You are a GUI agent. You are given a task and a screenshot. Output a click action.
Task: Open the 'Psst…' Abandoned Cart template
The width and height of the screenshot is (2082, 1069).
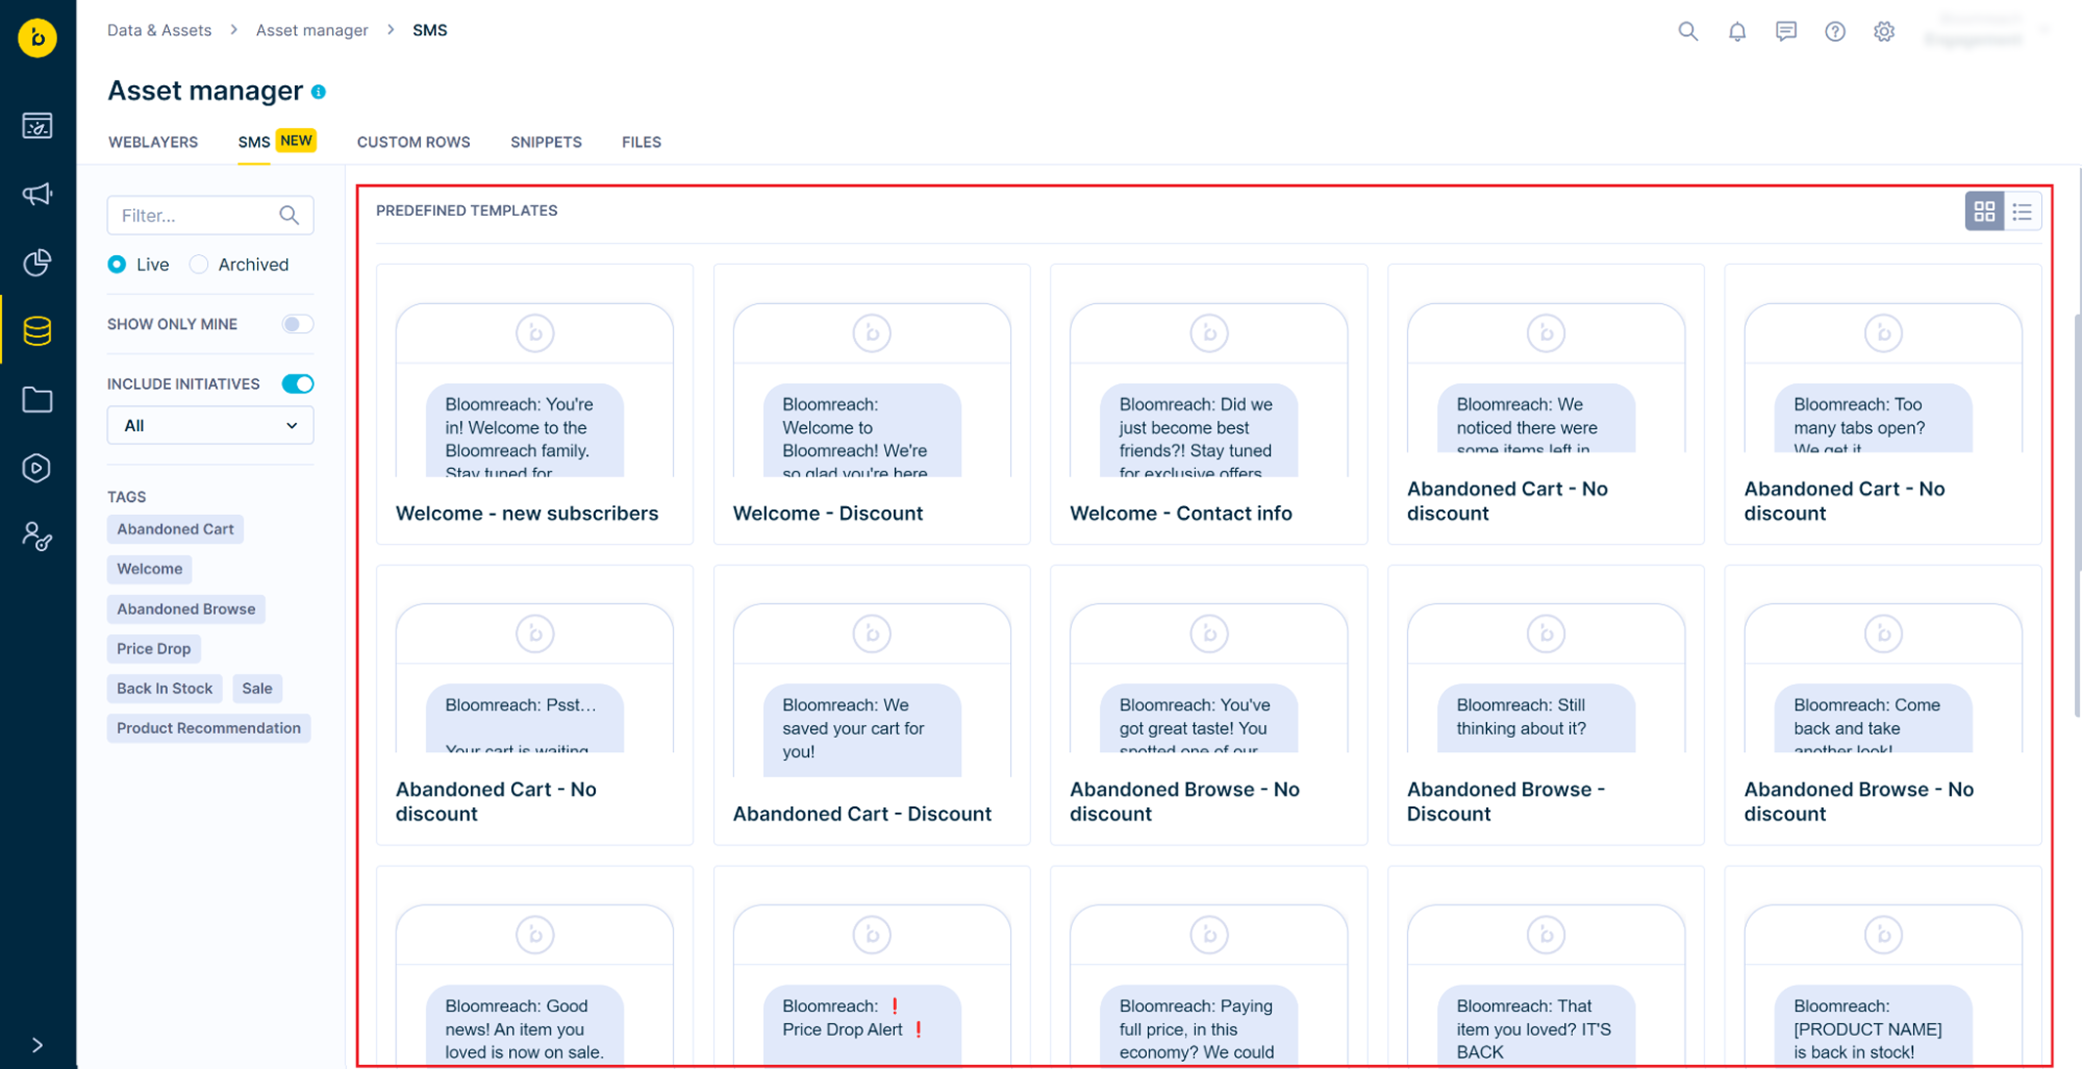[x=534, y=705]
